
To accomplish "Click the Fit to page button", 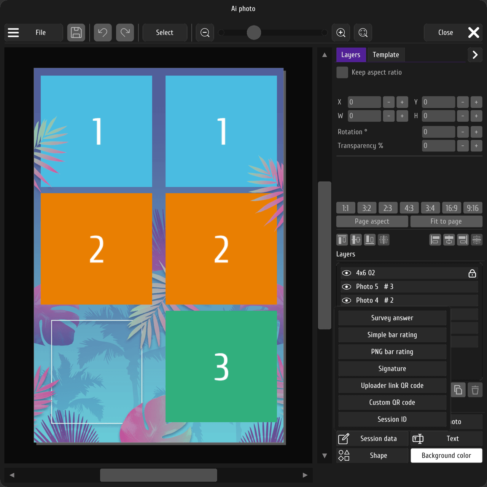I will click(446, 221).
